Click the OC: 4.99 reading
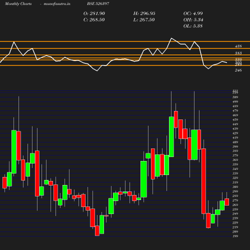This screenshot has width=250, height=250. click(193, 13)
